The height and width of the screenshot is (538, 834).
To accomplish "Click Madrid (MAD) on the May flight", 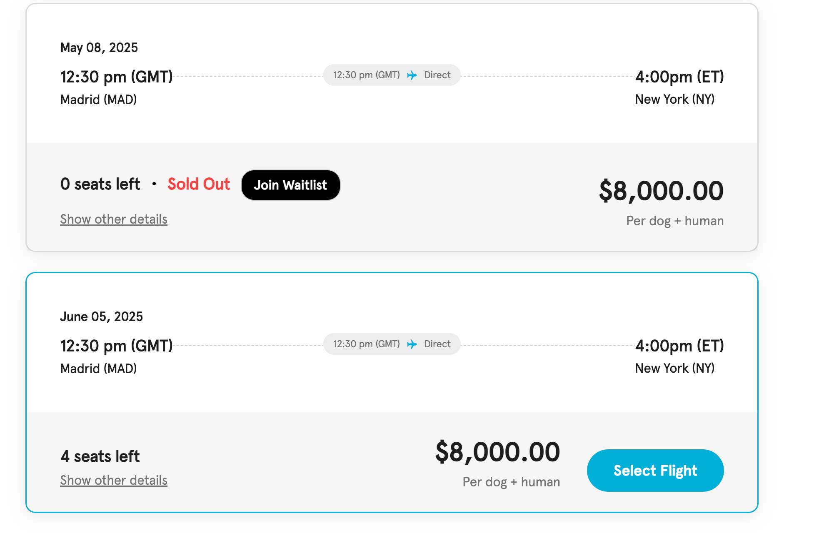I will [x=98, y=100].
